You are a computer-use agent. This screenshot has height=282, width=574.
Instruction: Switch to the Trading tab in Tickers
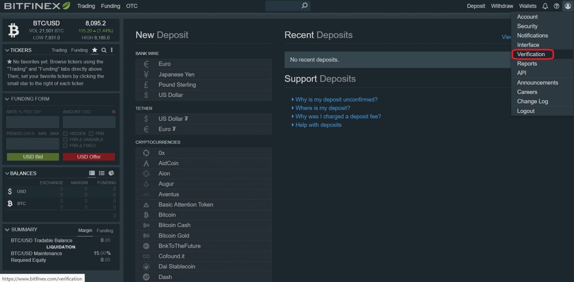(59, 50)
